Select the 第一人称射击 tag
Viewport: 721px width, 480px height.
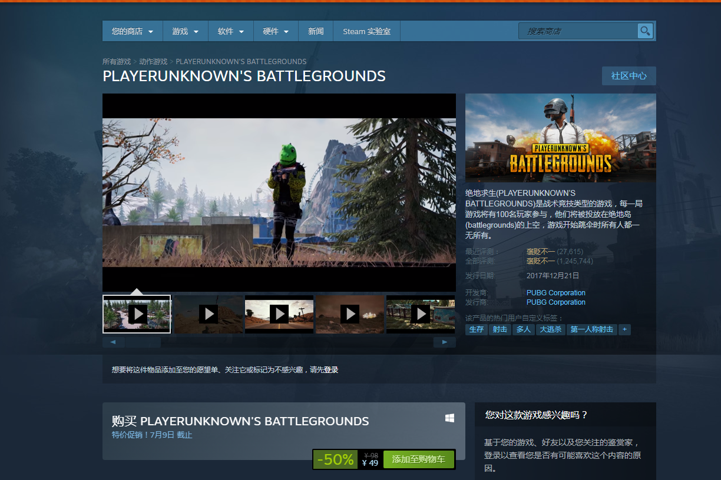click(x=592, y=329)
